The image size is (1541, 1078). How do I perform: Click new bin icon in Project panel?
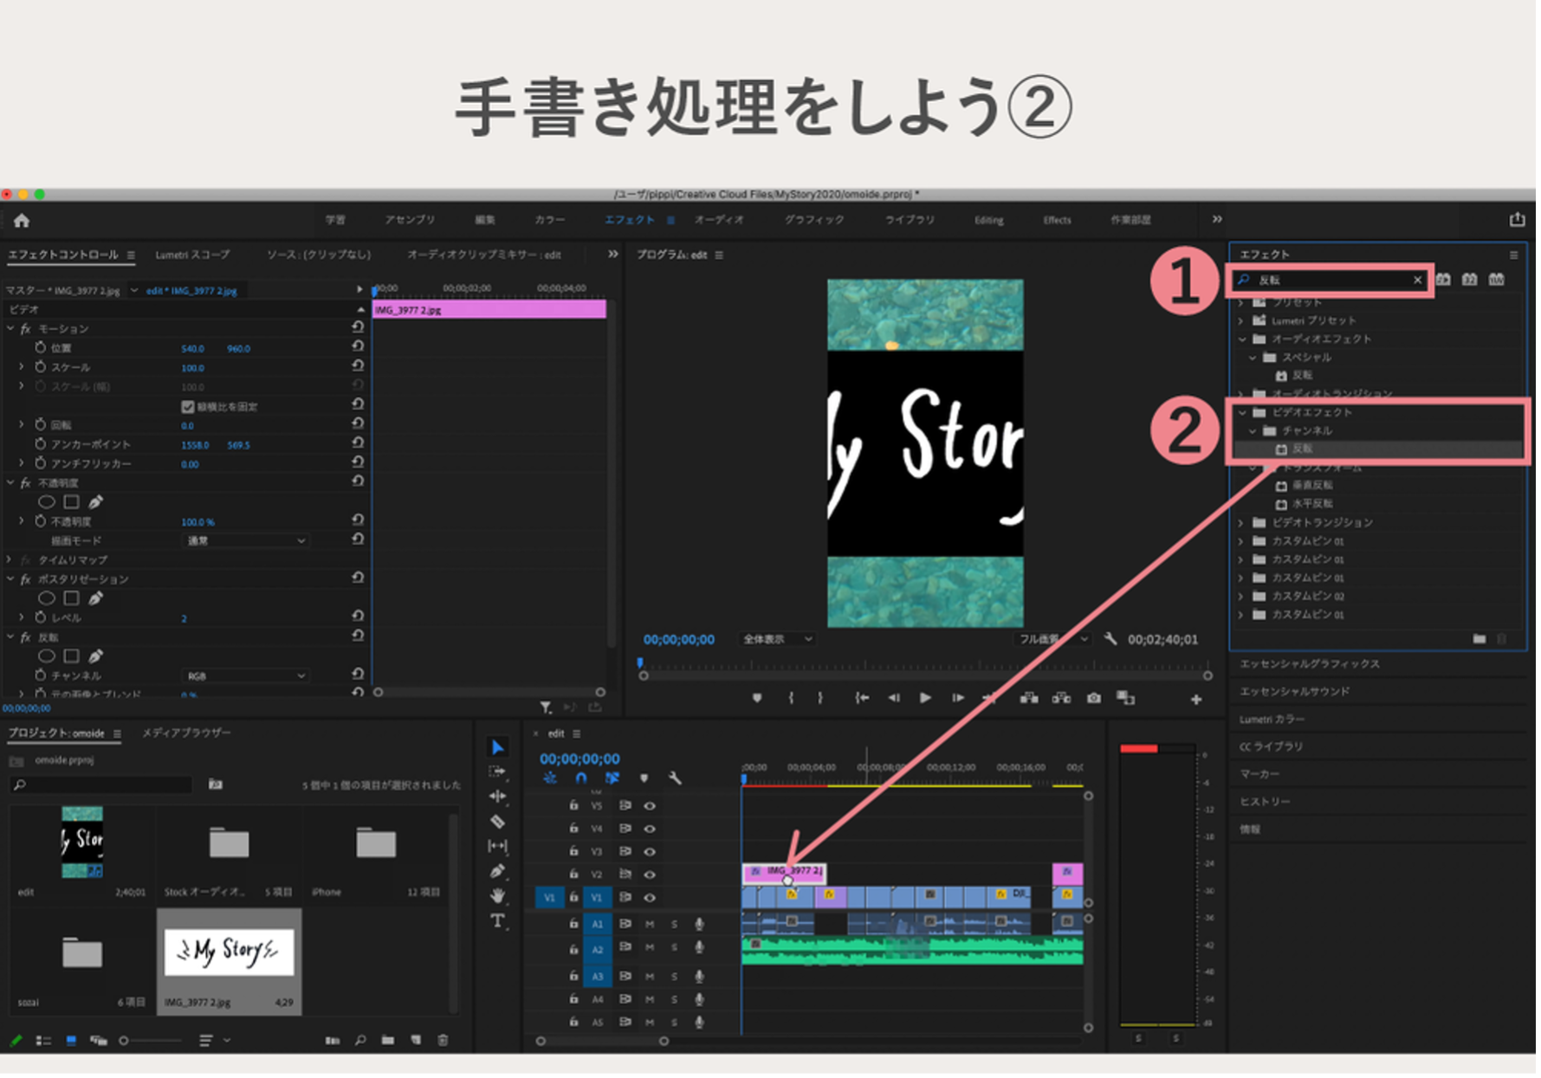point(389,1042)
